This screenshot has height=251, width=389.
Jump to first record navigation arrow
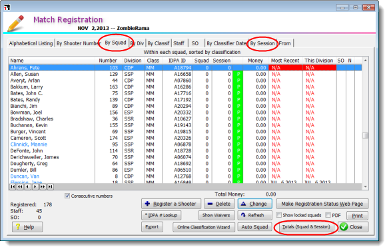pyautogui.click(x=13, y=186)
